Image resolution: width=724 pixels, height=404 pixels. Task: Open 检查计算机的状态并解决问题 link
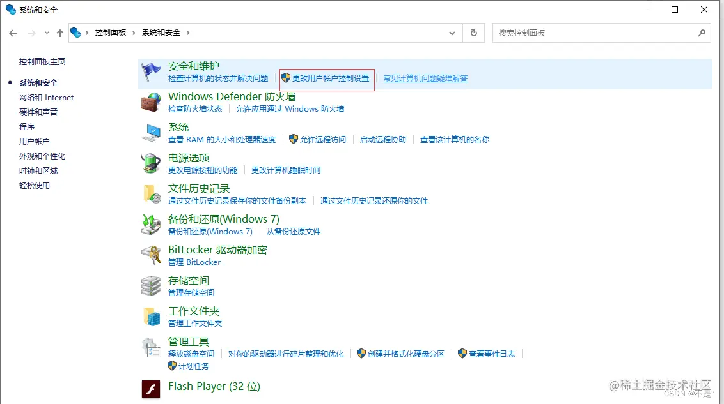[218, 79]
